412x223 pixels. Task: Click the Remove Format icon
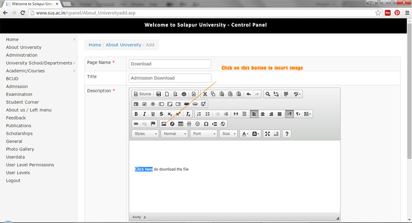188,114
